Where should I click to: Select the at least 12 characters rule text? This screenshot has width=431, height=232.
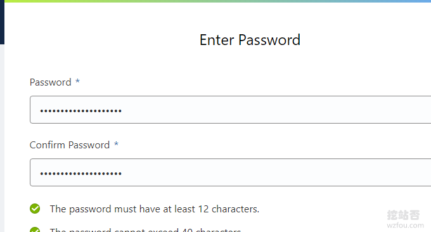pyautogui.click(x=155, y=209)
